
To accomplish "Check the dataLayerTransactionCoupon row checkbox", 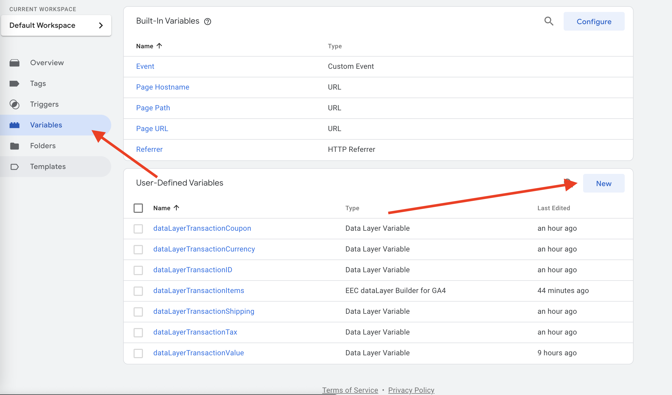I will (138, 229).
